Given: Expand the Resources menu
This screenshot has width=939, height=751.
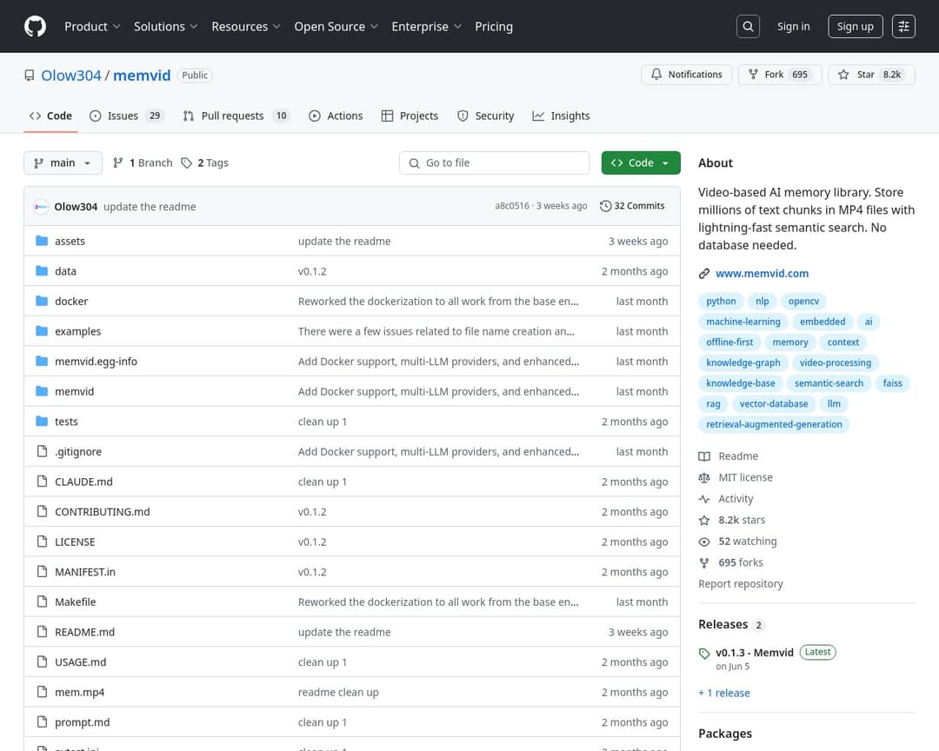Looking at the screenshot, I should (x=246, y=26).
